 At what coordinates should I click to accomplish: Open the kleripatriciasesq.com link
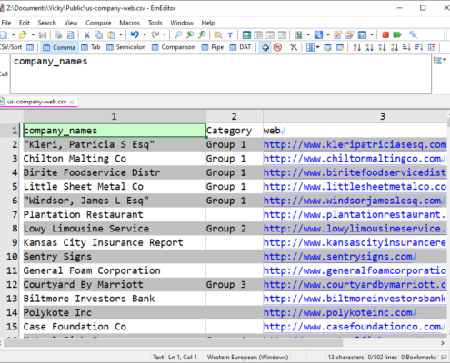coord(355,144)
